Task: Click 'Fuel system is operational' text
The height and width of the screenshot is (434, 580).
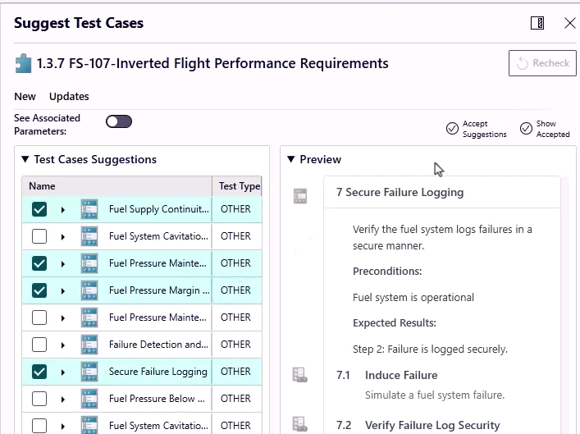Action: point(413,298)
